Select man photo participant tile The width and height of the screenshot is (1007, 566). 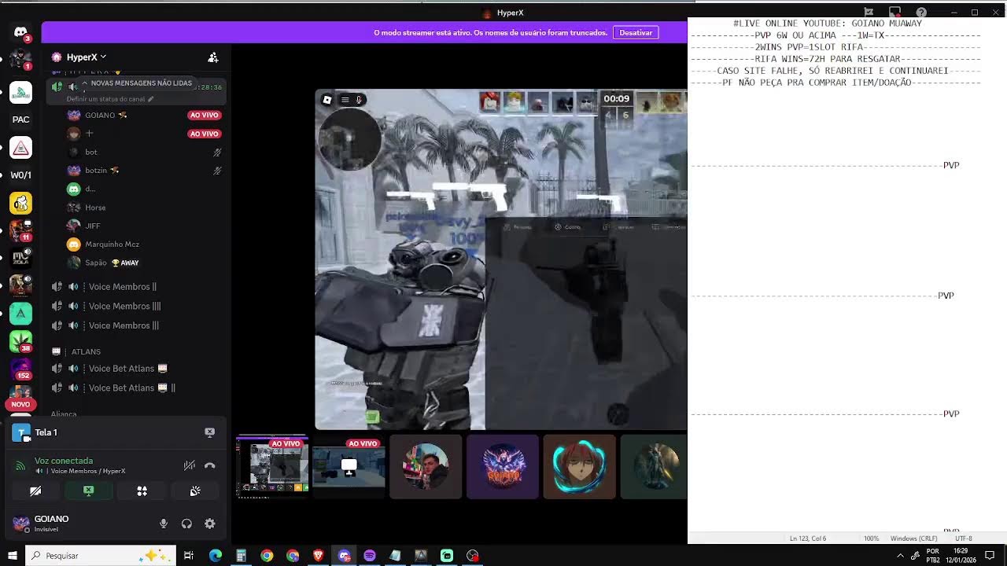pyautogui.click(x=426, y=467)
